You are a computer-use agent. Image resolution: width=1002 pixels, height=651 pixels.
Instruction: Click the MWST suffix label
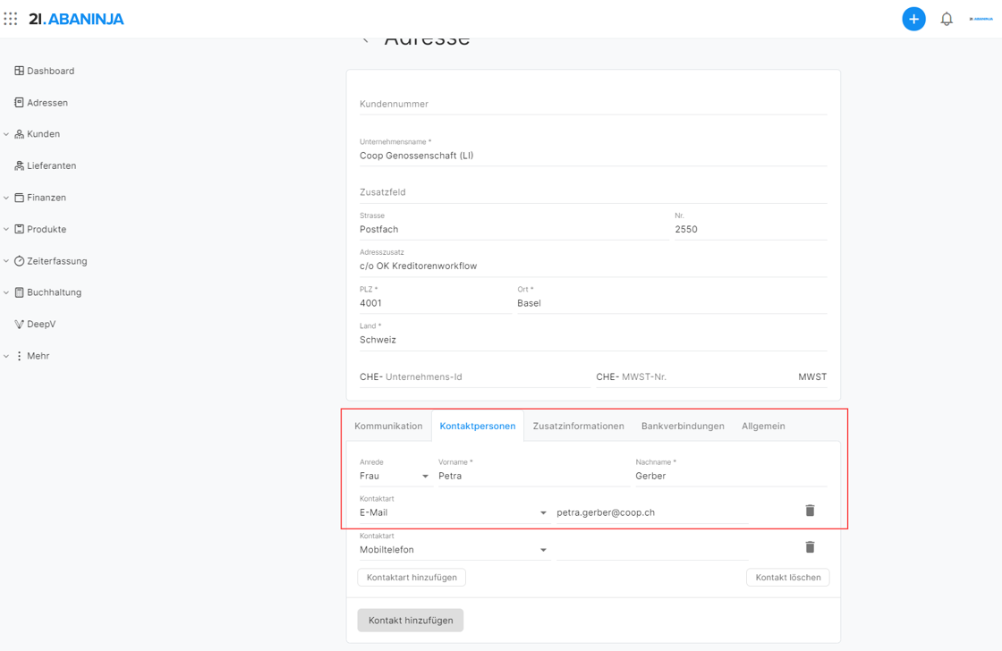point(812,377)
